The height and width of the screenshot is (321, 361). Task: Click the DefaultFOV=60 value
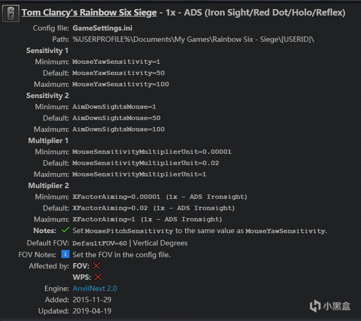pos(100,243)
